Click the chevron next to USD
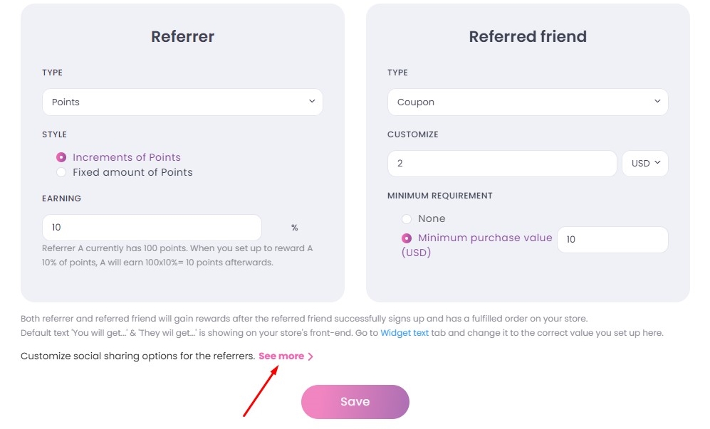This screenshot has width=710, height=429. [657, 163]
